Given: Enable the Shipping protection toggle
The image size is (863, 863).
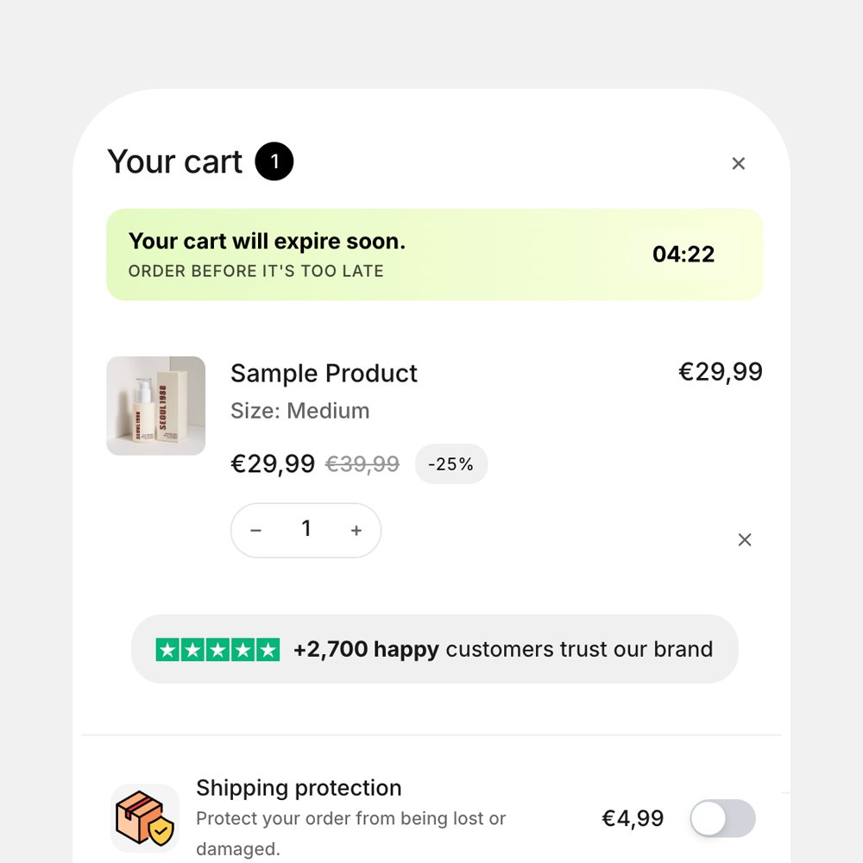Looking at the screenshot, I should pos(722,818).
